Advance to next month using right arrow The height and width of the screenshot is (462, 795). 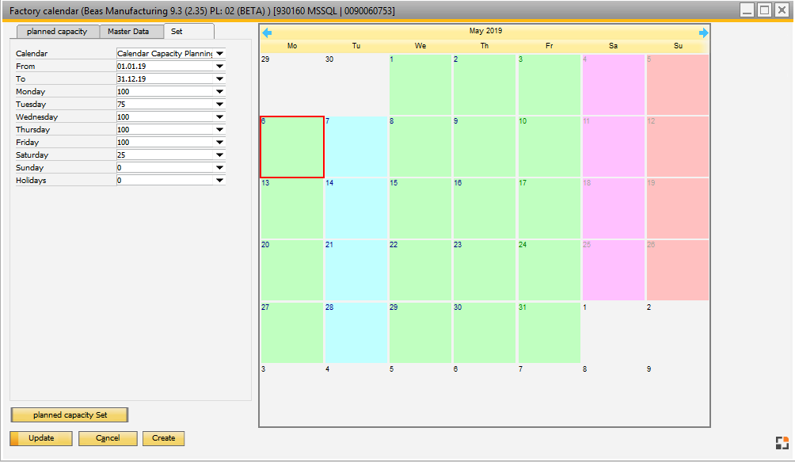click(703, 31)
